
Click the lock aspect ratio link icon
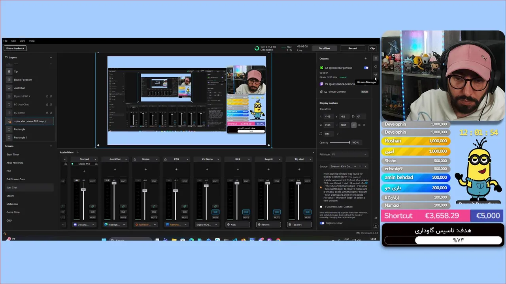point(354,125)
